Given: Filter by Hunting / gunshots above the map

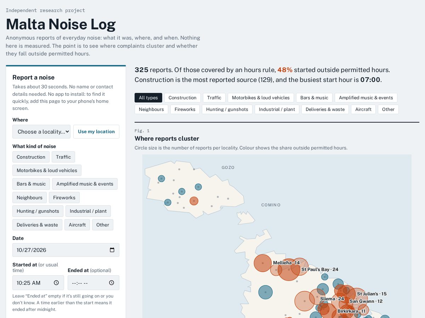Looking at the screenshot, I should [x=227, y=109].
